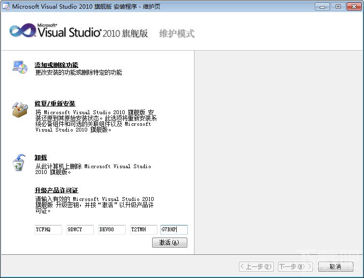Click the 激活(A) button

tap(169, 242)
